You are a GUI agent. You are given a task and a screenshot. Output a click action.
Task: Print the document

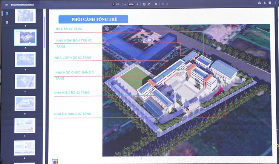coord(270,3)
